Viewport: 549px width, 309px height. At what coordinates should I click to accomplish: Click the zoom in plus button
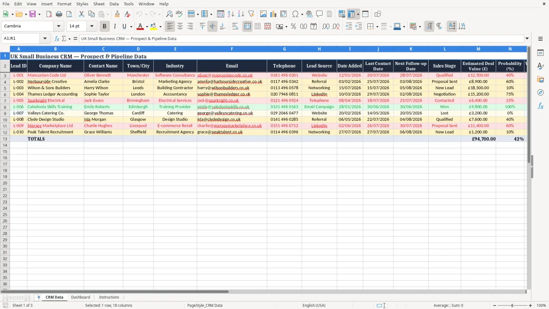click(531, 305)
